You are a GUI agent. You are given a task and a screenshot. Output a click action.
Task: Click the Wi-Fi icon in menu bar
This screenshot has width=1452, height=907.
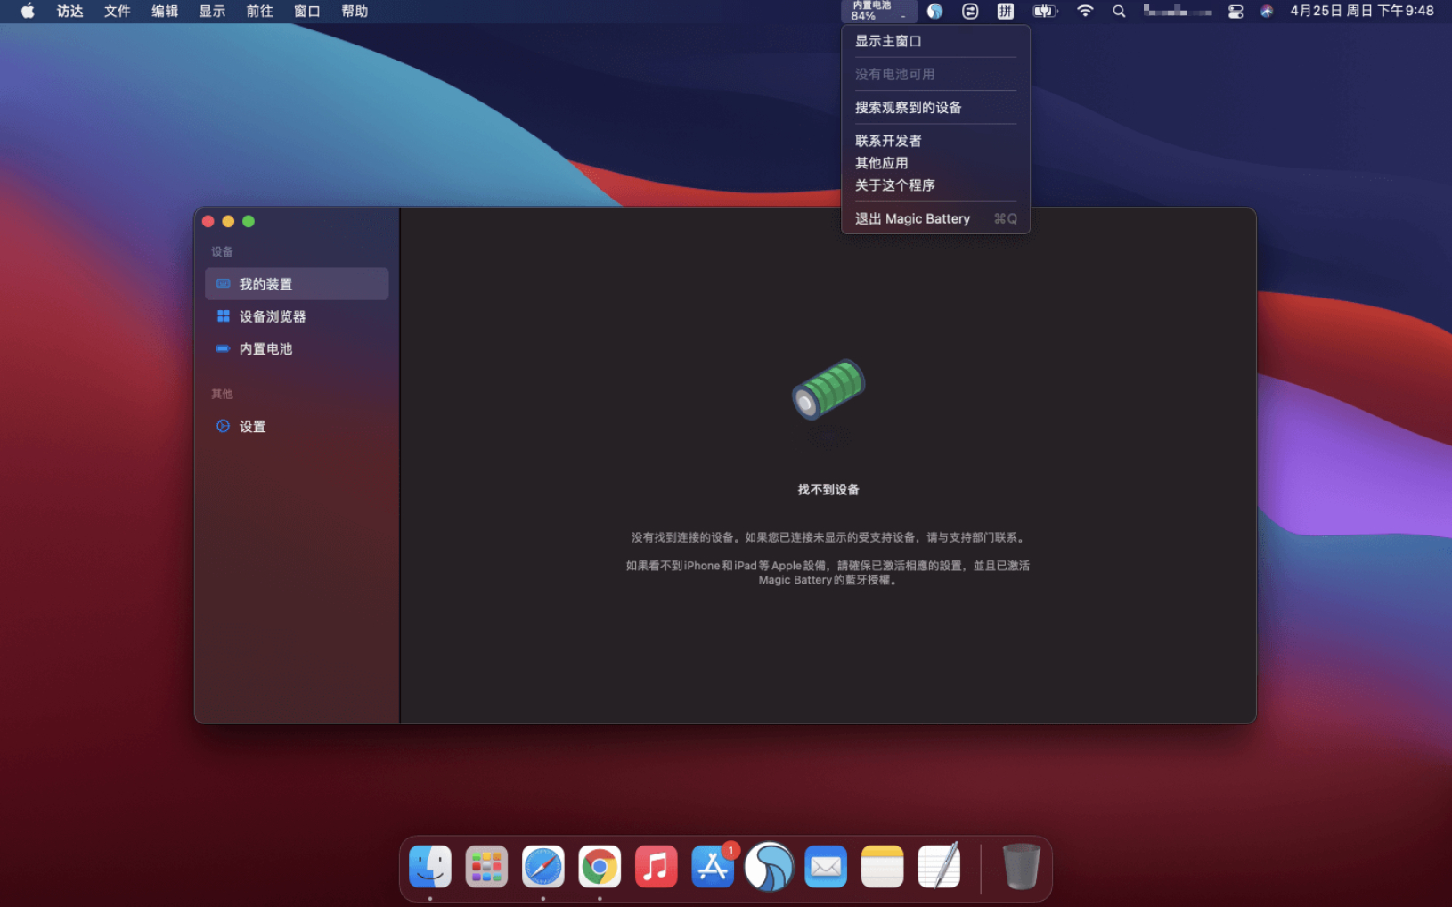pos(1084,12)
